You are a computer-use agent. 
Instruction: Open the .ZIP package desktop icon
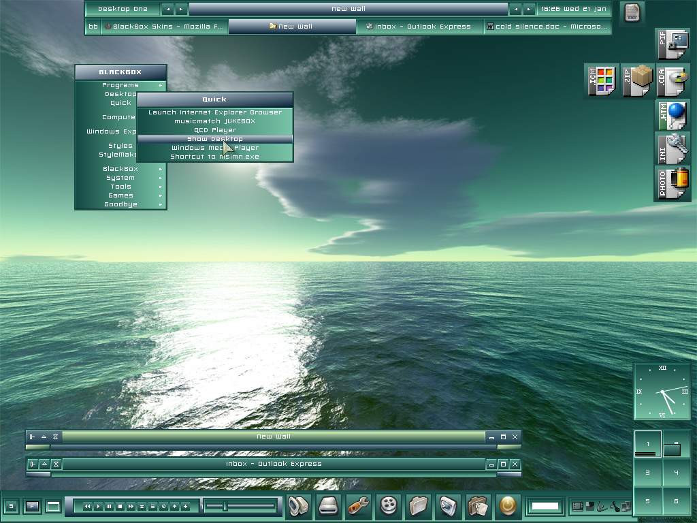click(x=637, y=80)
